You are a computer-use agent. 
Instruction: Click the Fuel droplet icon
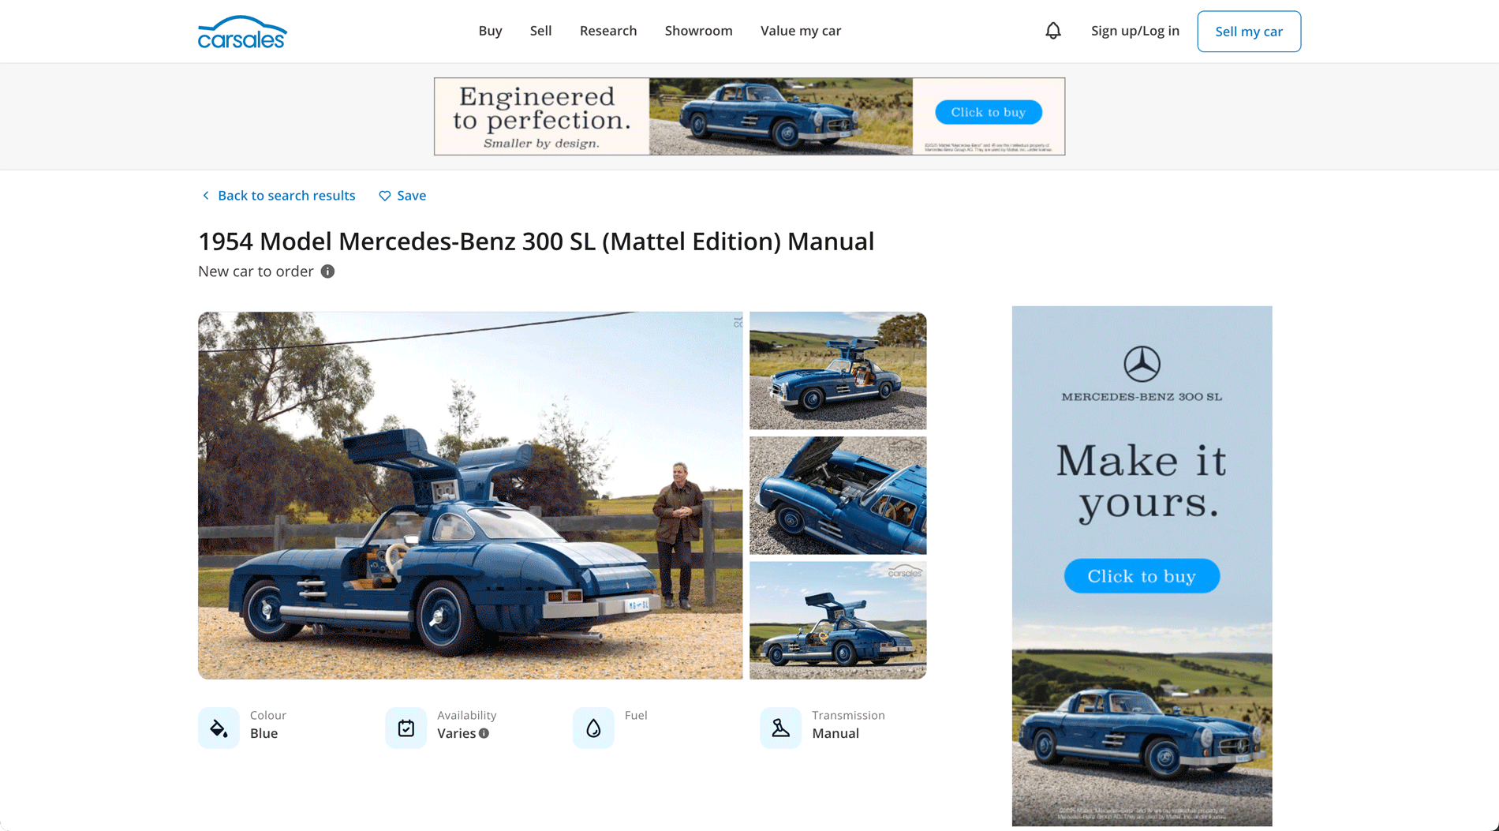pos(592,727)
